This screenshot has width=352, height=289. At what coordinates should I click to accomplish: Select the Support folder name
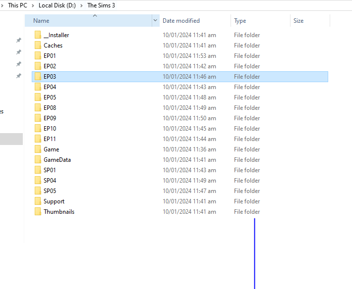tap(54, 201)
